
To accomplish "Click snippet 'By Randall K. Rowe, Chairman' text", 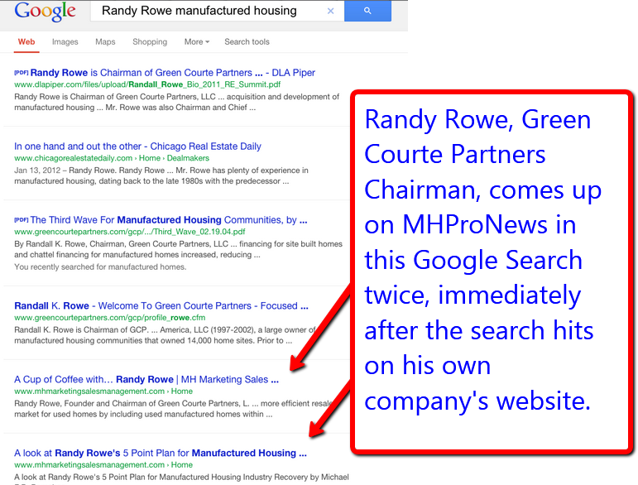I will pos(178,249).
